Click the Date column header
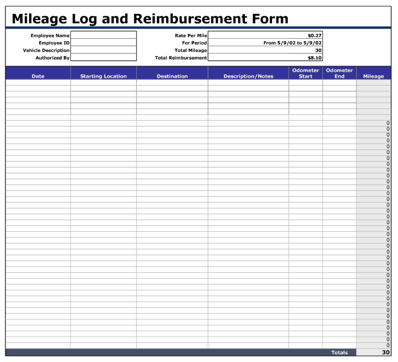Screen dimensions: 398x362 38,76
